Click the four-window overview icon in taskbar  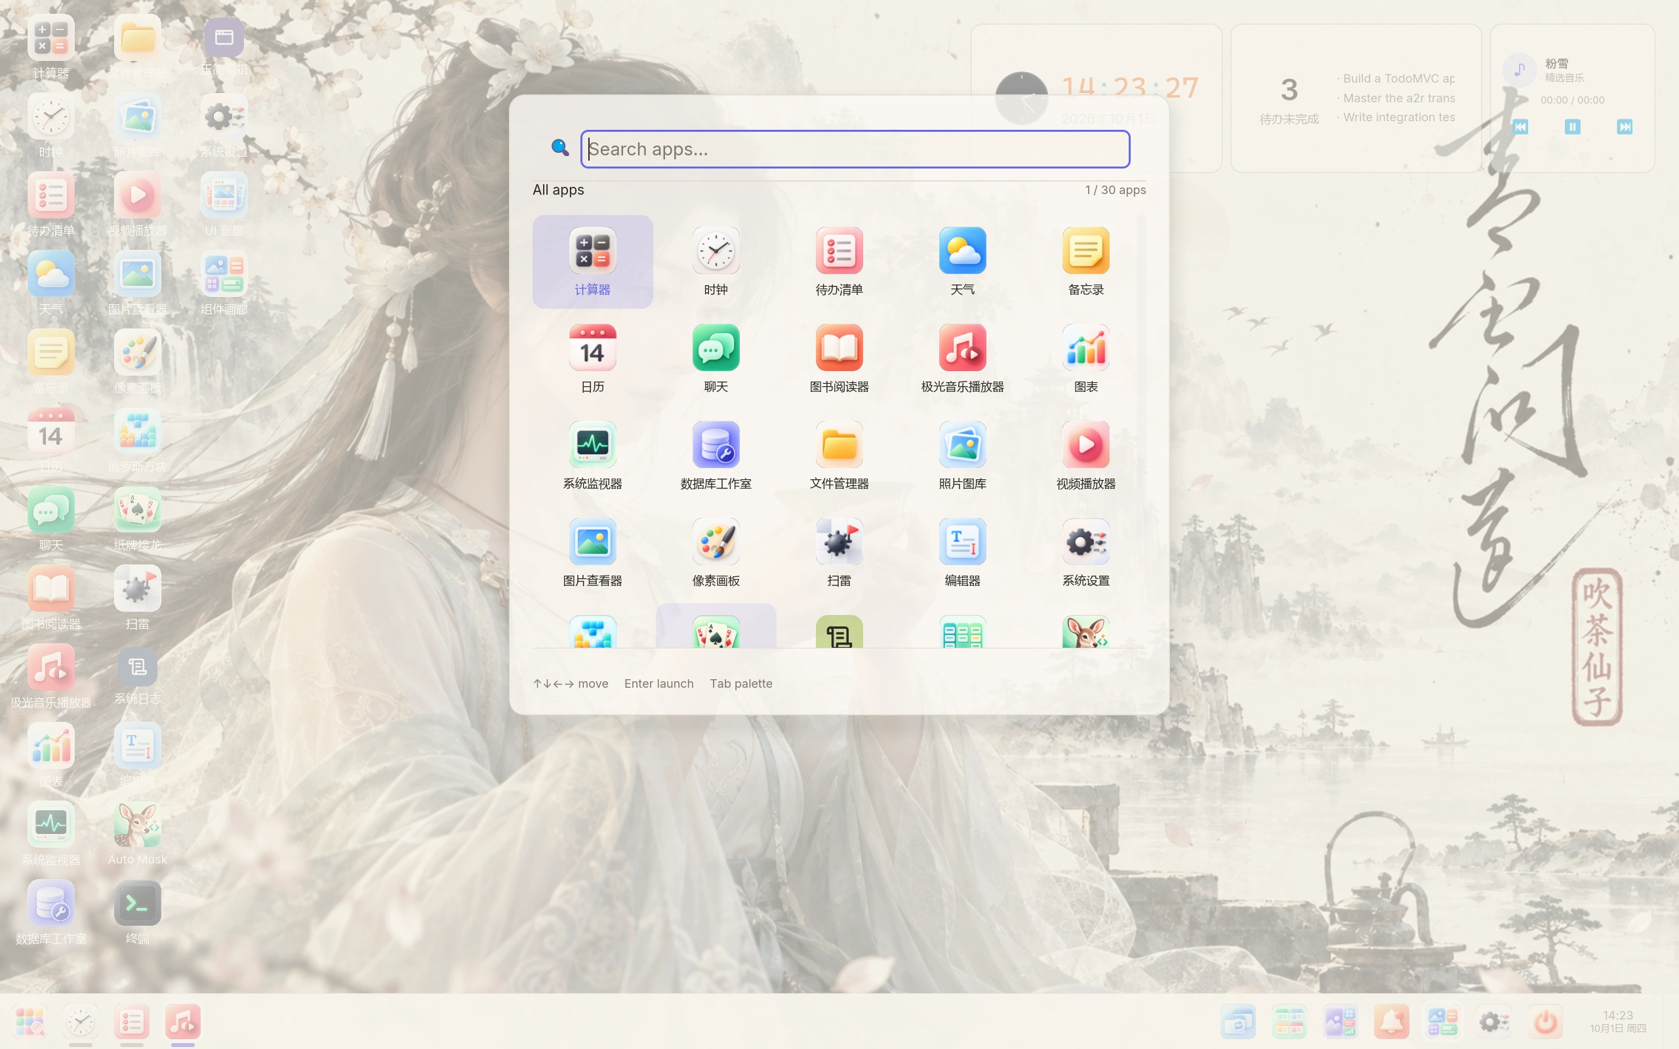click(1290, 1022)
